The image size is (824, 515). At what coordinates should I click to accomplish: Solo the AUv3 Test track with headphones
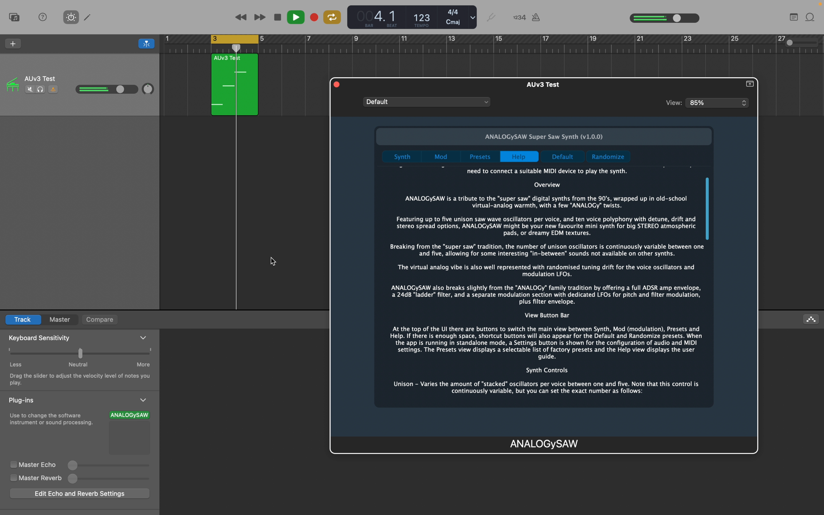41,89
